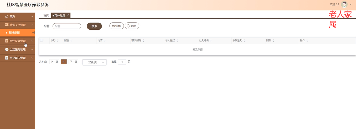Viewport: 356px width, 129px height.
Task: Sort by the 操作 column arrows
Action: click(307, 41)
